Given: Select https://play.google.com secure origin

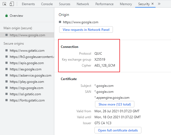Looking at the screenshot, I should click(x=27, y=82).
